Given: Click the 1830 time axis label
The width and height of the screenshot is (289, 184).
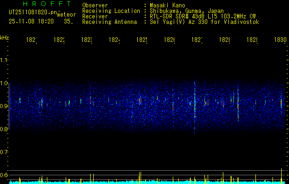Looking at the screenshot, I should (x=280, y=40).
